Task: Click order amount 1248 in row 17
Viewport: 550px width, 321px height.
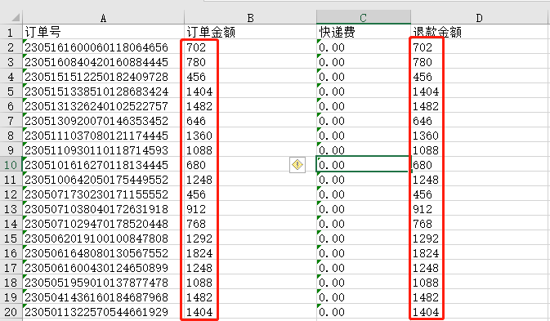Action: (250, 268)
